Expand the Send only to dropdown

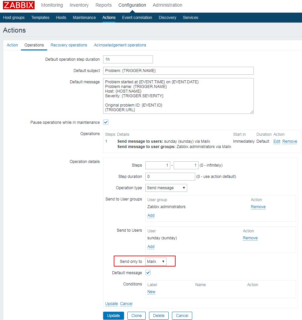pyautogui.click(x=156, y=262)
